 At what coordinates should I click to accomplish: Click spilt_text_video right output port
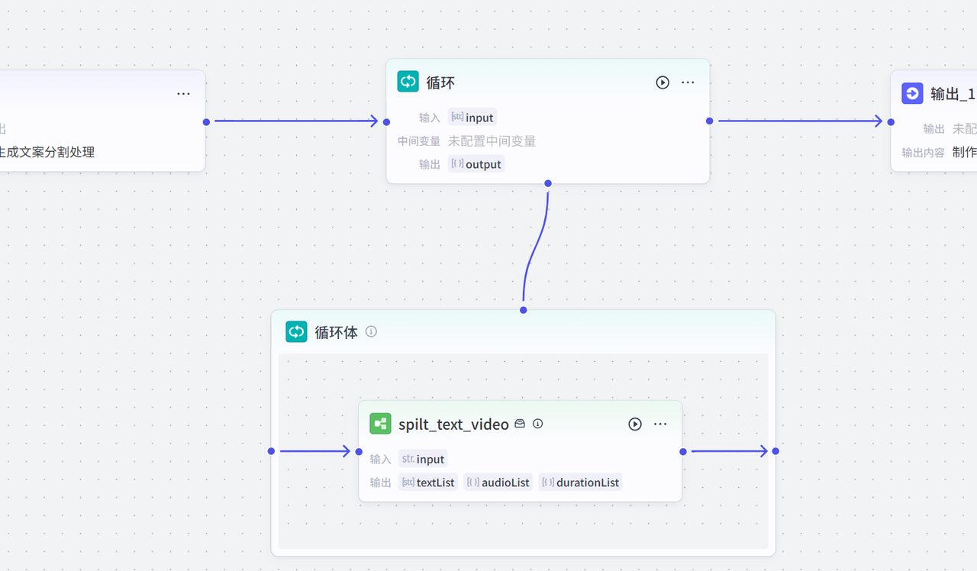(x=683, y=451)
